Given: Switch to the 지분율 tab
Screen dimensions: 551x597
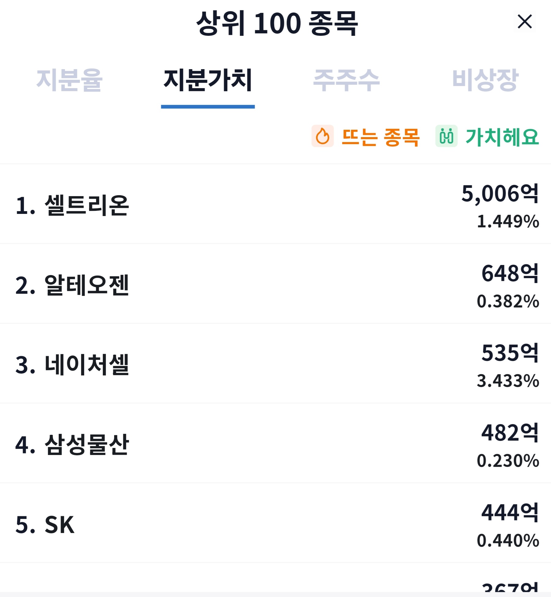Looking at the screenshot, I should pos(69,80).
